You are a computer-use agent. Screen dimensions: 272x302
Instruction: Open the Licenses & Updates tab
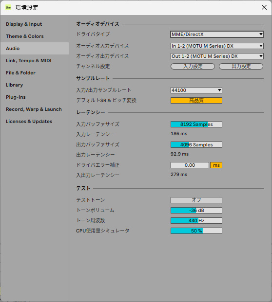tap(29, 122)
